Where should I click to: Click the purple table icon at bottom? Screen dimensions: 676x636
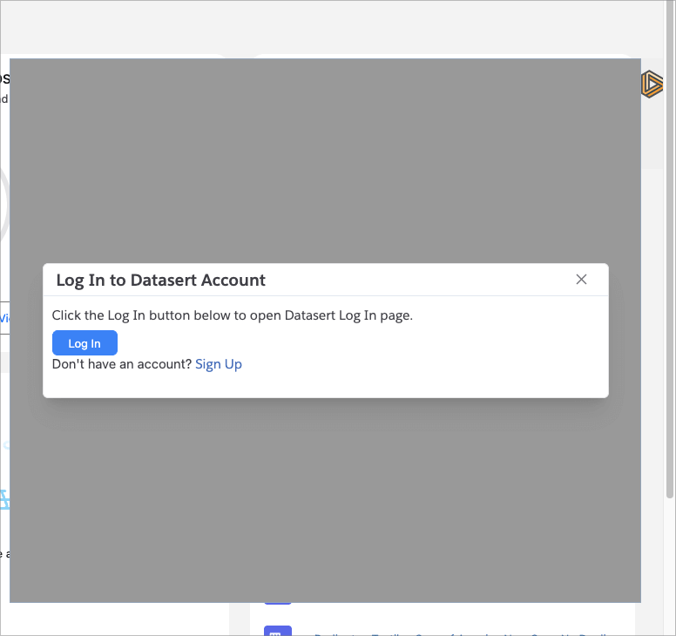(277, 632)
